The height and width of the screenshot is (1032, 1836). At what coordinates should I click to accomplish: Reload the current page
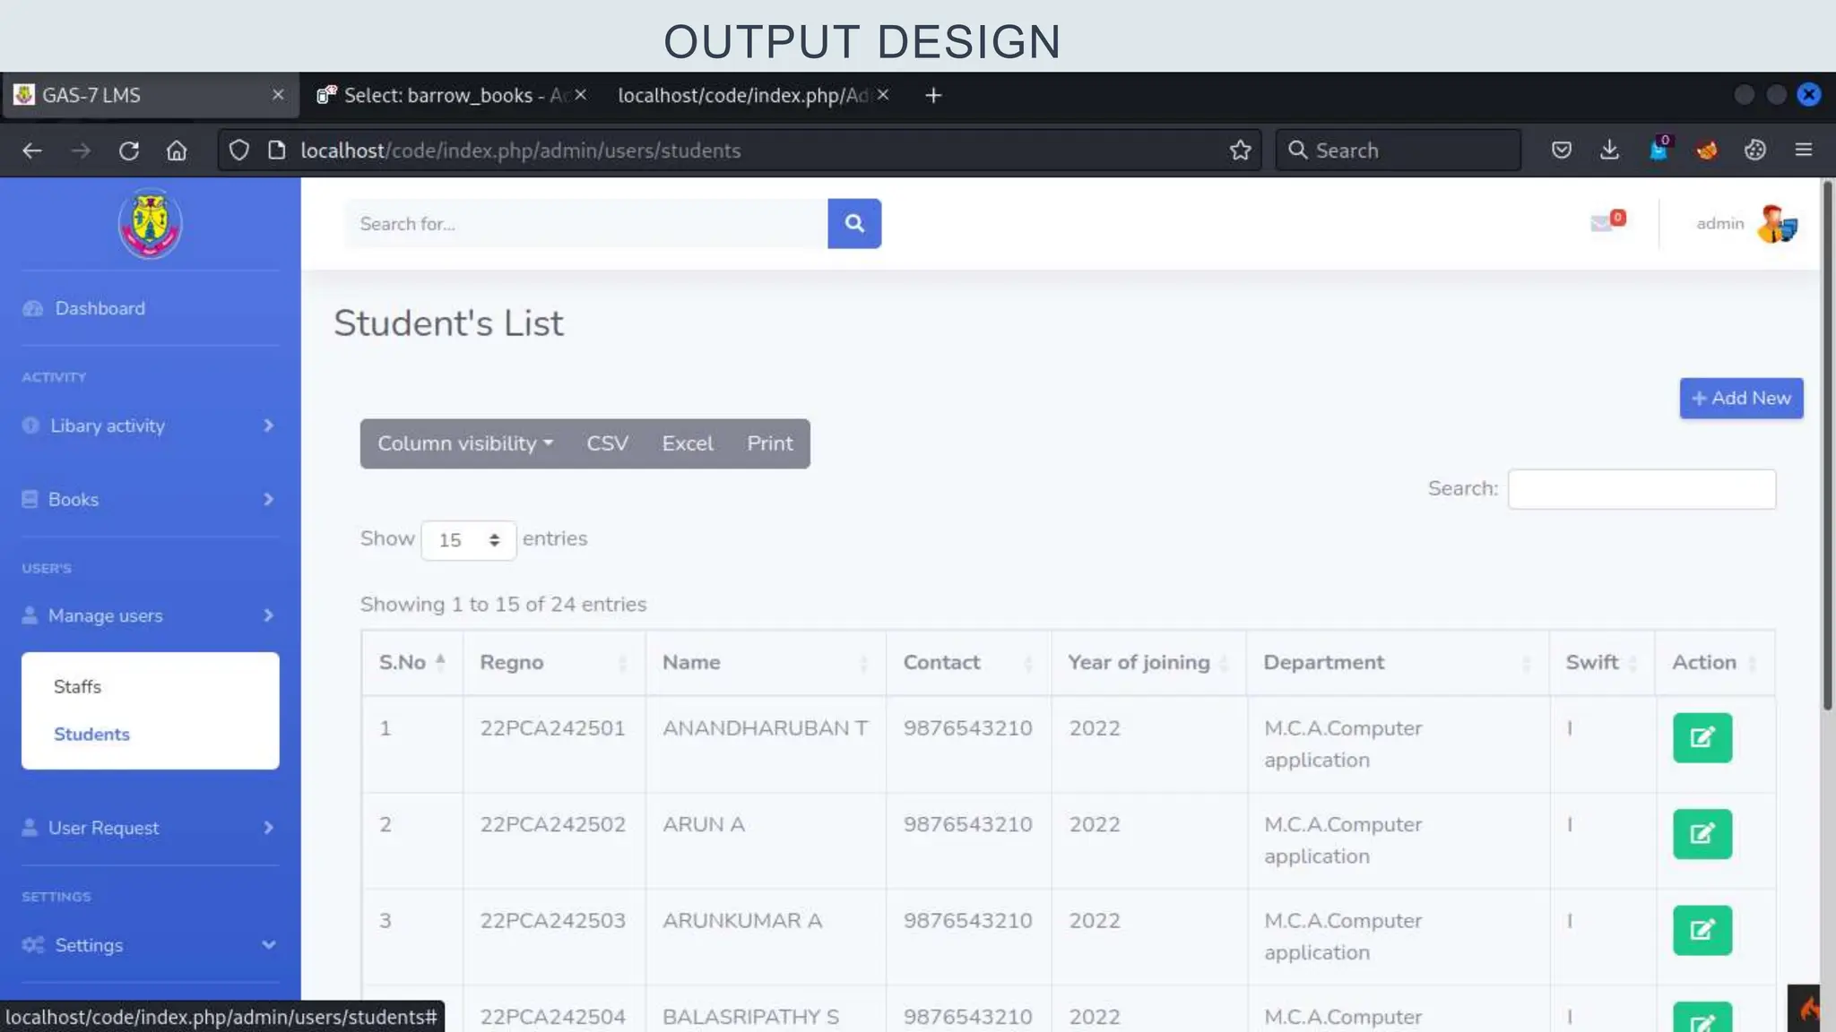[x=129, y=150]
